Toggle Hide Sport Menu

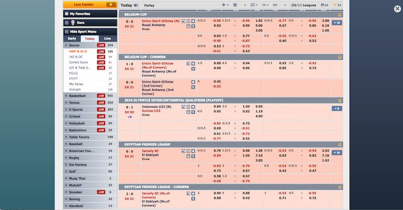point(90,32)
